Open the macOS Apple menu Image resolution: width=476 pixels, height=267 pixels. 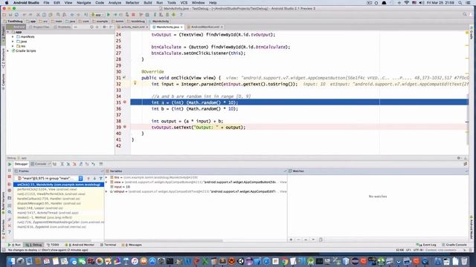(x=7, y=3)
